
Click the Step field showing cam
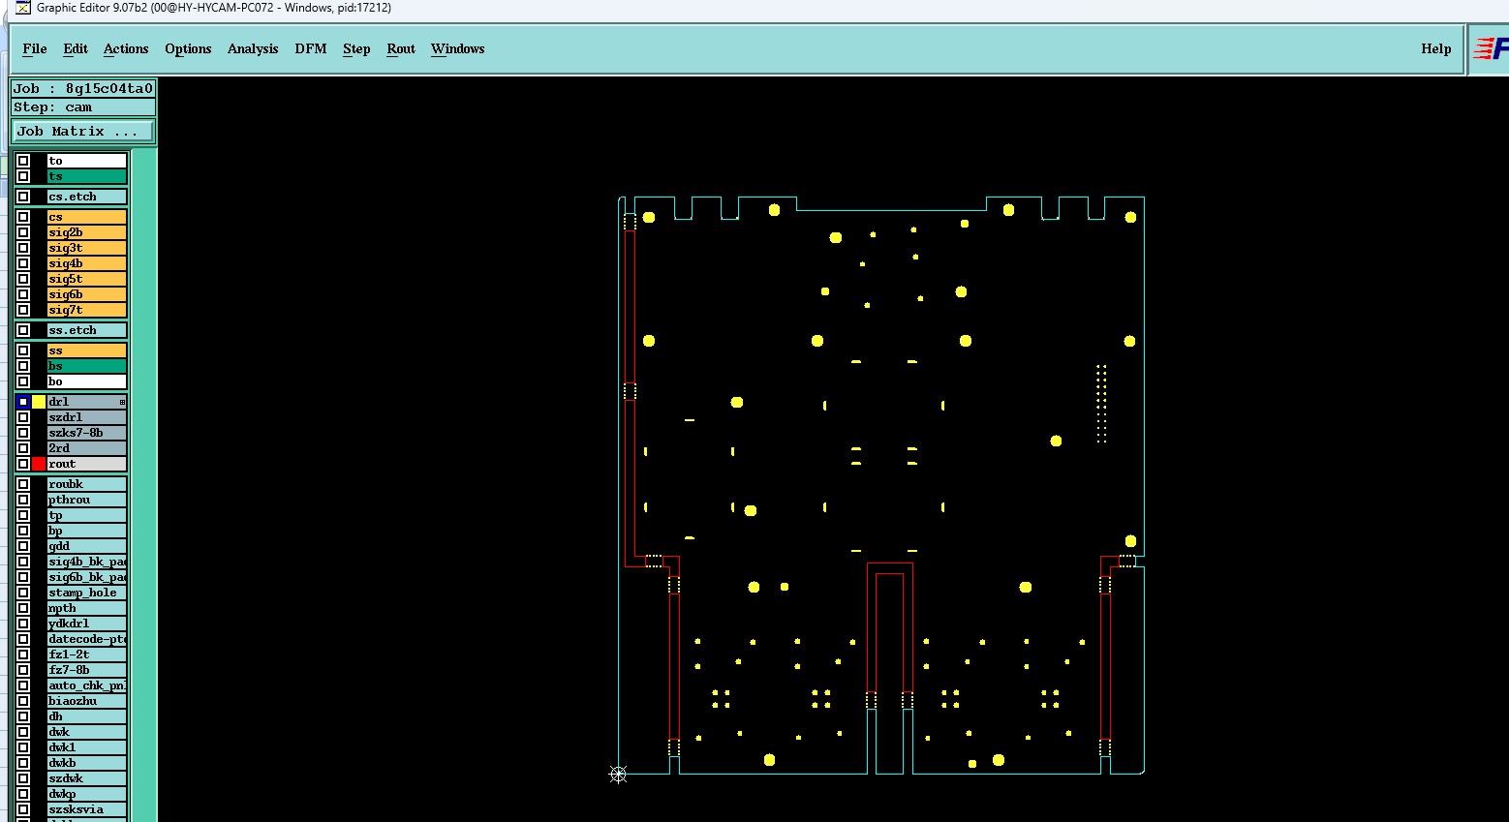83,107
